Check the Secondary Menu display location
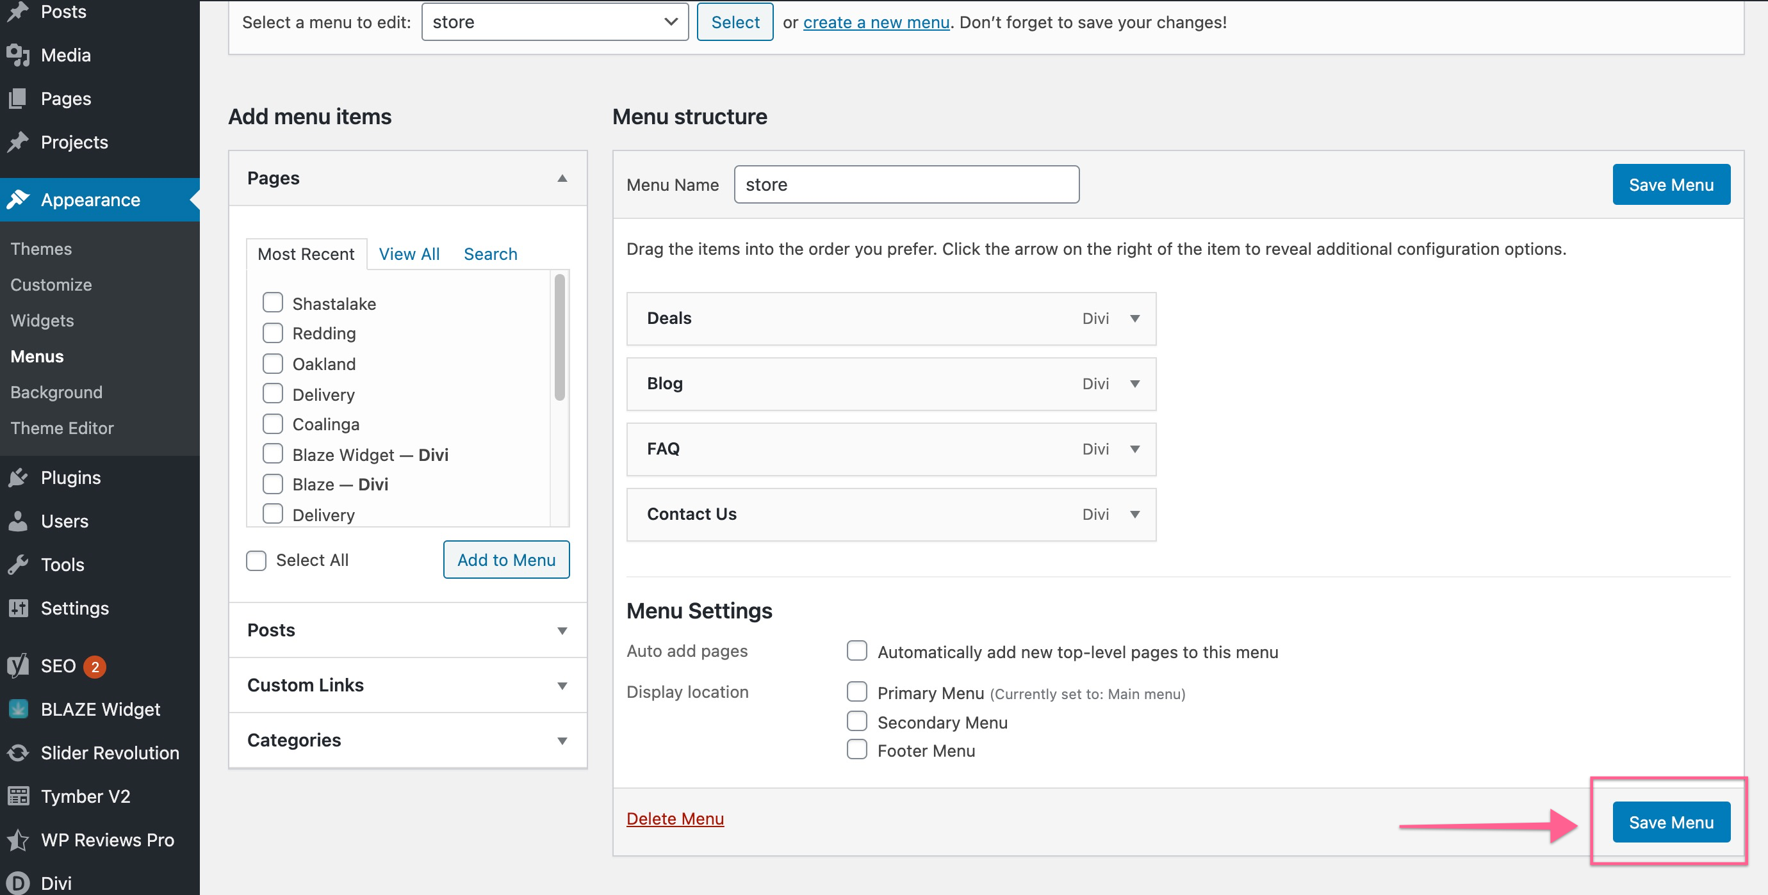Viewport: 1768px width, 895px height. (x=856, y=722)
